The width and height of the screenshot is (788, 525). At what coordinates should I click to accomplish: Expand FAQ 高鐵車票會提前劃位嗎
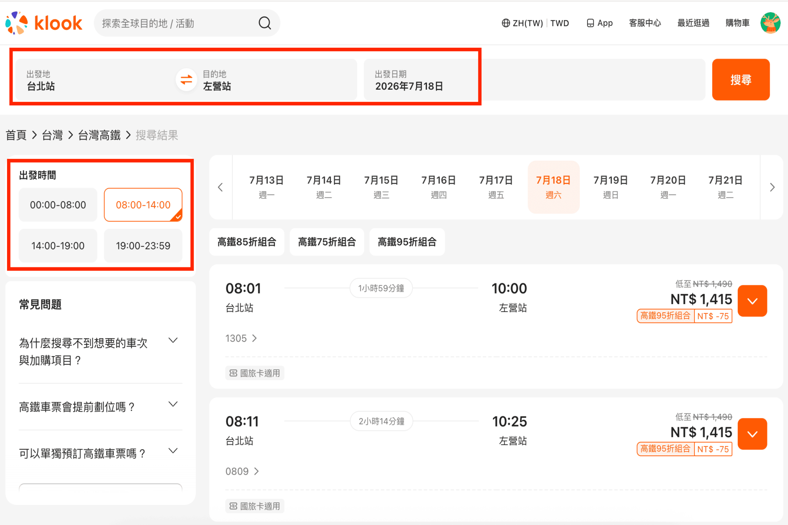click(x=100, y=407)
